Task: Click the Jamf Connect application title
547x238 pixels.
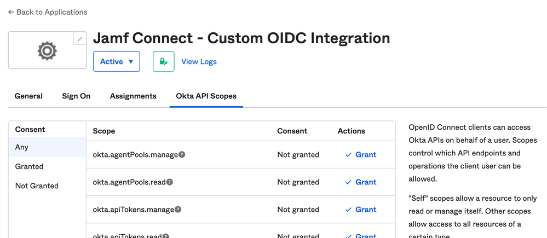Action: tap(241, 38)
